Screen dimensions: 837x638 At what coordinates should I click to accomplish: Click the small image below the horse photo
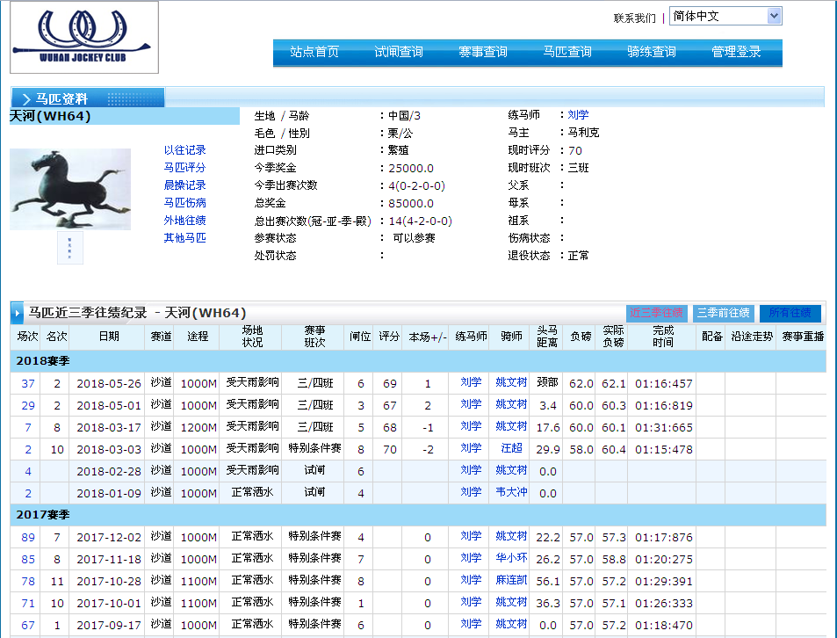pos(70,248)
